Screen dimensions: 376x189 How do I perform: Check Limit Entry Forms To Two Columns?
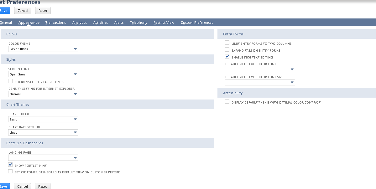click(227, 42)
